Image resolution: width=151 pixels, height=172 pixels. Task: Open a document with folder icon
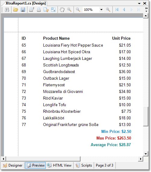[15, 10]
